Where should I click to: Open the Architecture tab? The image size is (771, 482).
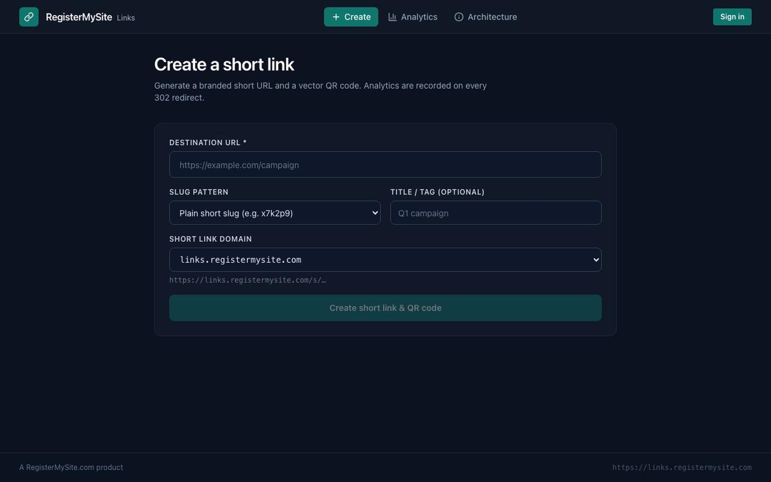[x=485, y=17]
